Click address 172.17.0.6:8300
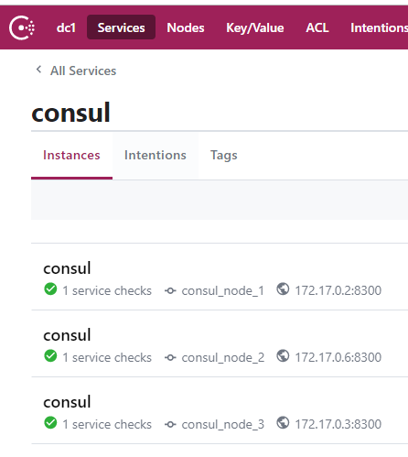 pos(338,357)
